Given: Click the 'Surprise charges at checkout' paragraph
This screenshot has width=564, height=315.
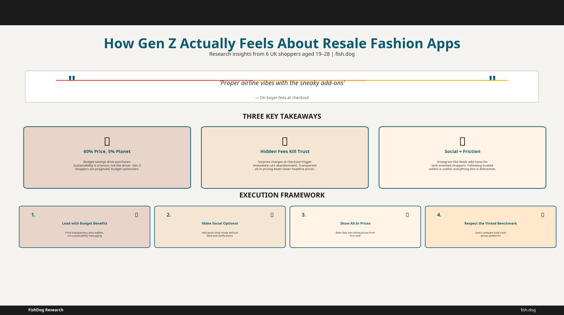Looking at the screenshot, I should (285, 165).
